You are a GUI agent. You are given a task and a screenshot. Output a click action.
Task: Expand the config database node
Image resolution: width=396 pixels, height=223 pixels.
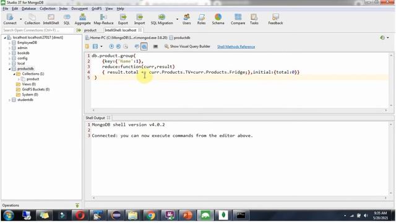tap(10, 58)
